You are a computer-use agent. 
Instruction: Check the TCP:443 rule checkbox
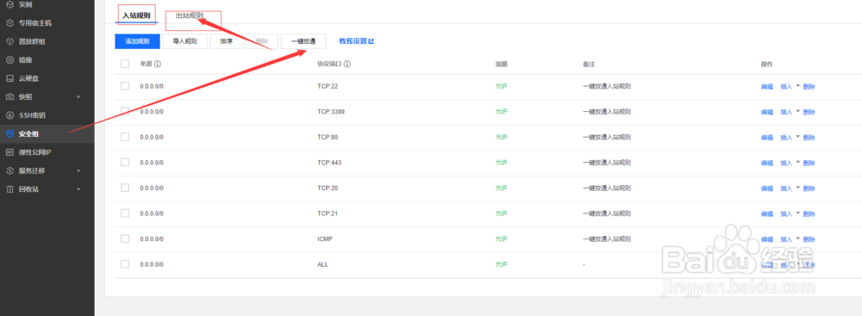125,162
